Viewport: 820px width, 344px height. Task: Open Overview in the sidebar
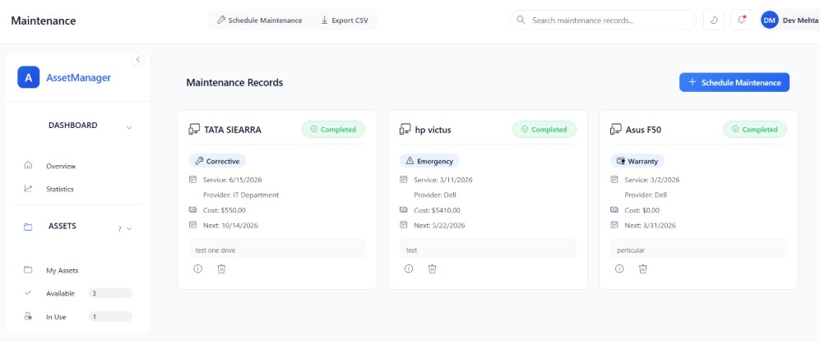61,166
